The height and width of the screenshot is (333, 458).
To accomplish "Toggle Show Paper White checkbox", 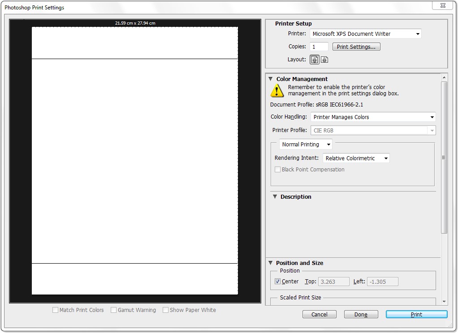I will tap(166, 310).
